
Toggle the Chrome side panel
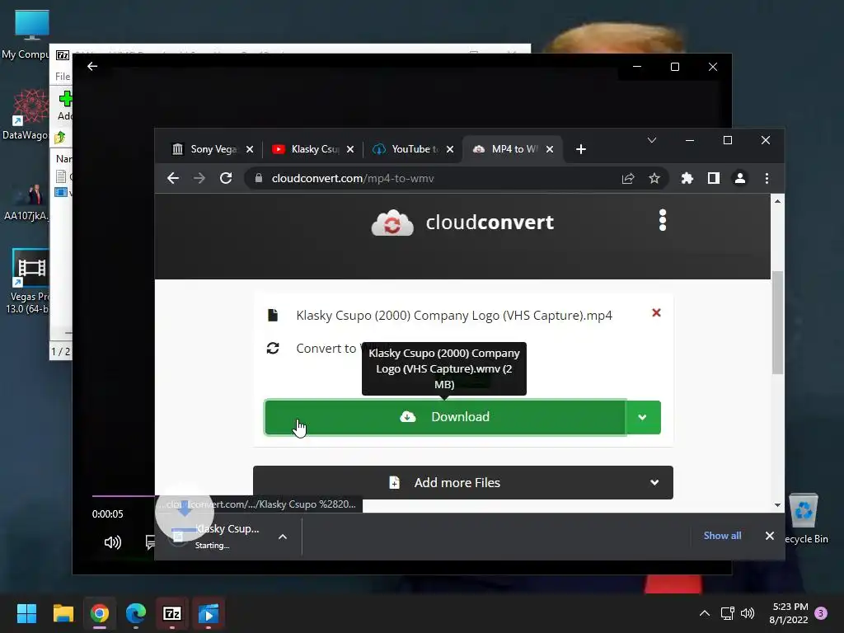[x=714, y=178]
